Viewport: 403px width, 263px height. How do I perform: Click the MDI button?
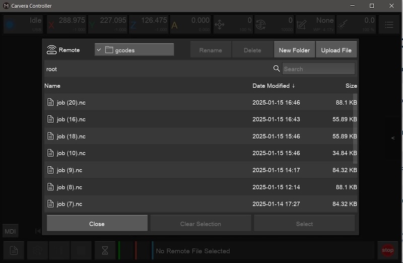(10, 231)
